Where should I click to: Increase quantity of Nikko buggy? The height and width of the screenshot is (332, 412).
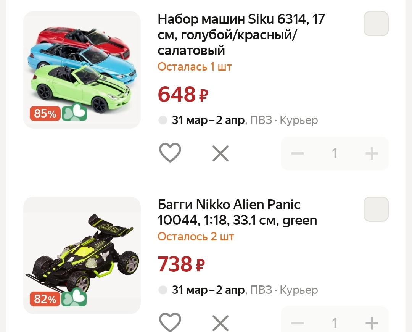tap(372, 323)
